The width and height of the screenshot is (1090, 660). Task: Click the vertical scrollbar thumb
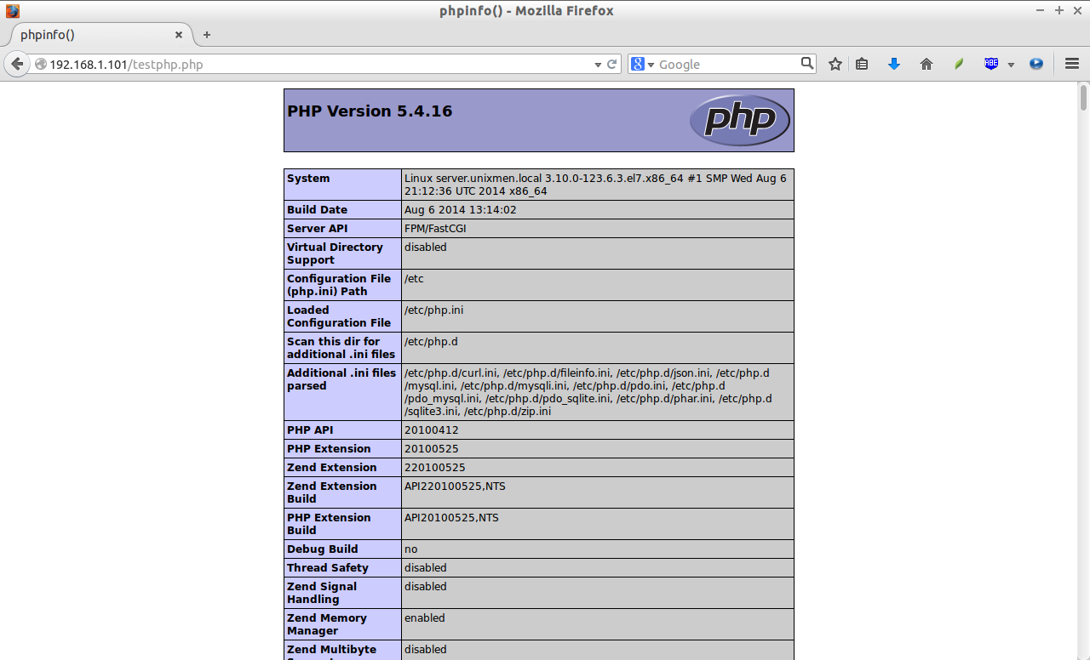1084,97
